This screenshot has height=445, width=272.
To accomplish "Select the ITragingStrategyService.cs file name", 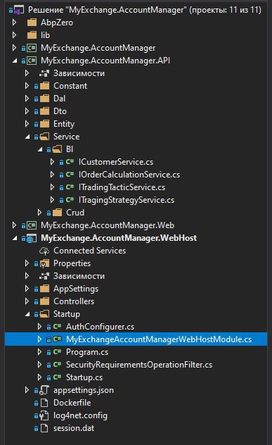I will click(127, 200).
